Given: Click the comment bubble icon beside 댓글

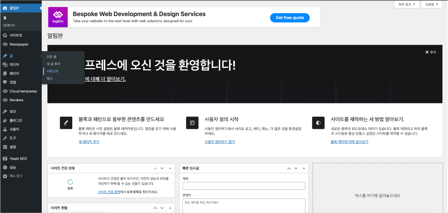Looking at the screenshot, I should click(5, 82).
